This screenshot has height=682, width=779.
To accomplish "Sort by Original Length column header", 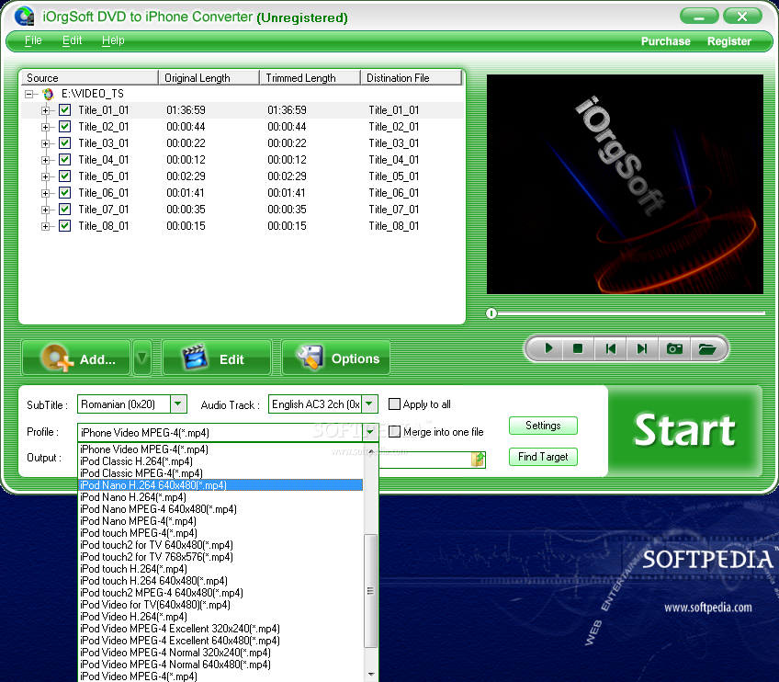I will pyautogui.click(x=209, y=78).
